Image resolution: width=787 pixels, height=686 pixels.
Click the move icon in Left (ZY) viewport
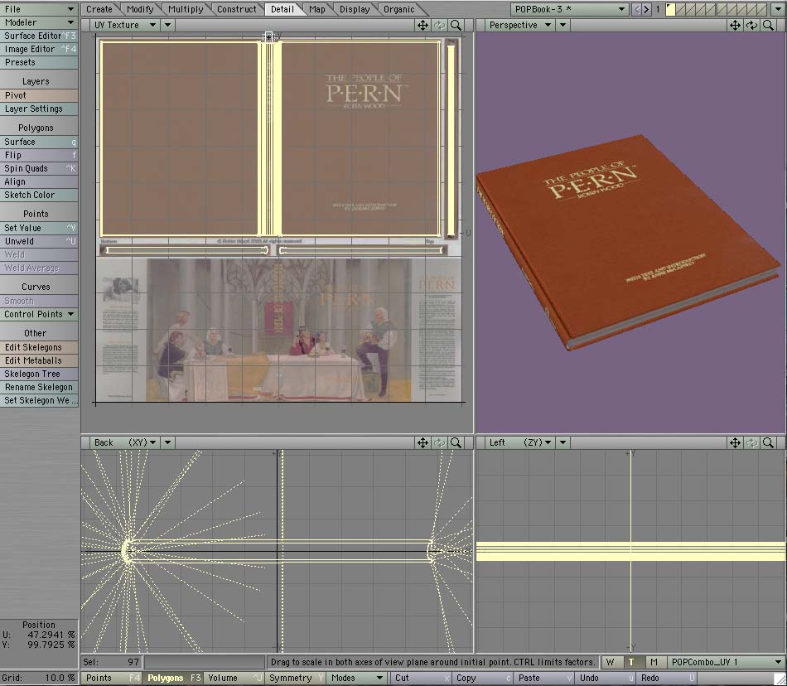pos(735,442)
